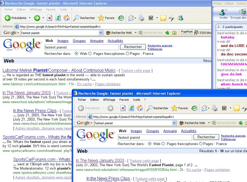Open Favoris star in the rear IE window
This screenshot has height=182, width=247.
tap(106, 18)
